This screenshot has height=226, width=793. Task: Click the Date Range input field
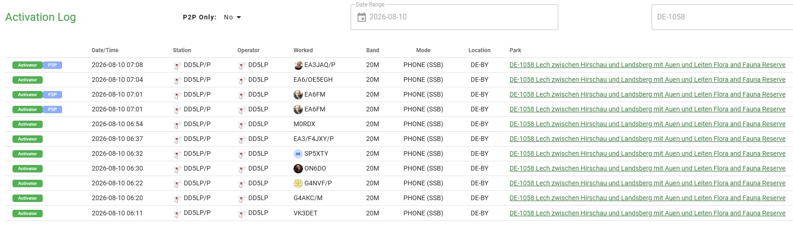click(454, 17)
